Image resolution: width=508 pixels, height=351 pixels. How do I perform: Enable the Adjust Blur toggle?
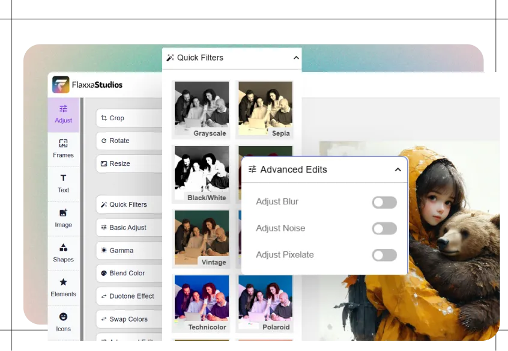click(x=384, y=202)
